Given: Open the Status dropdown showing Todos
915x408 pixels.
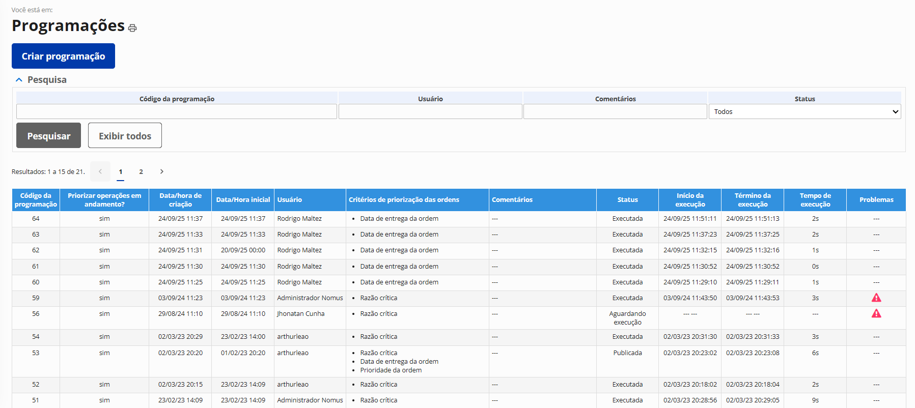Looking at the screenshot, I should pos(804,111).
